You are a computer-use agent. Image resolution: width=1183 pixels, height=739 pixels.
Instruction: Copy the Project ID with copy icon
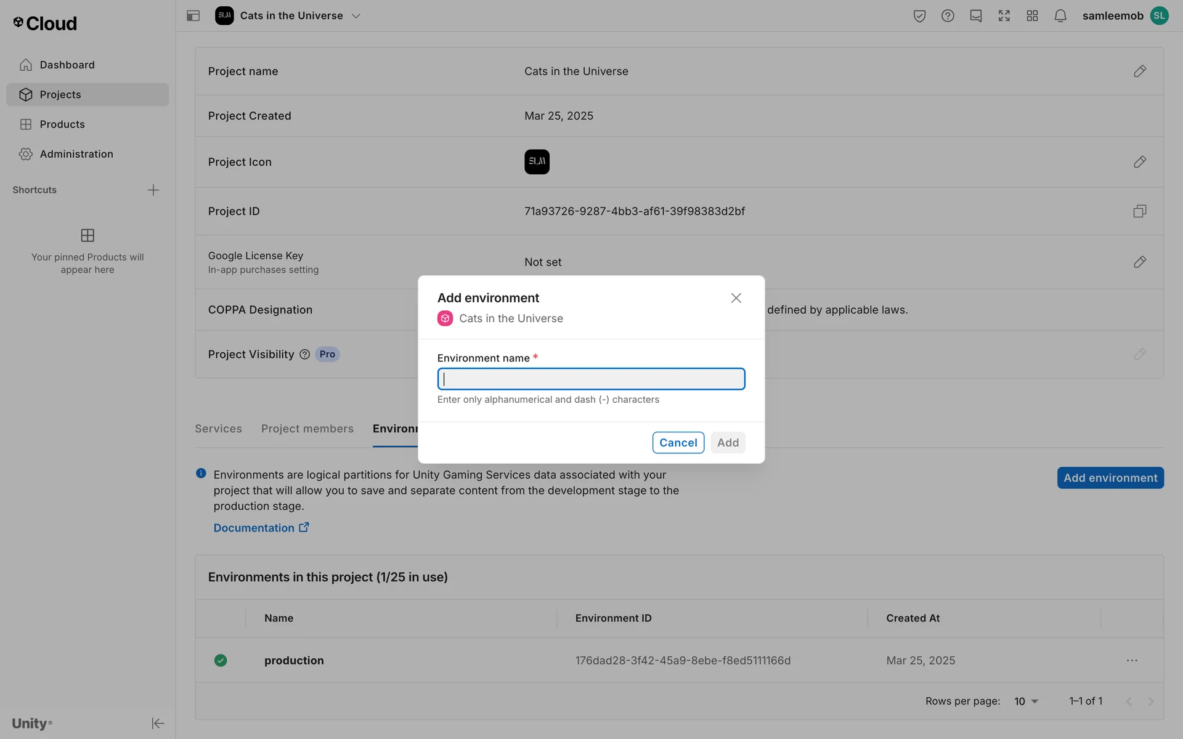pos(1139,211)
